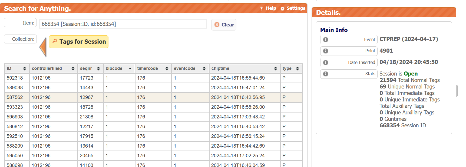The width and height of the screenshot is (466, 167).
Task: Sort by the controllerfileid column arrows
Action: [73, 69]
